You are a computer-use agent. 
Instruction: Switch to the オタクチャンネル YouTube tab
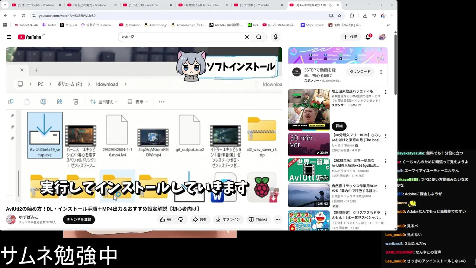pyautogui.click(x=36, y=5)
